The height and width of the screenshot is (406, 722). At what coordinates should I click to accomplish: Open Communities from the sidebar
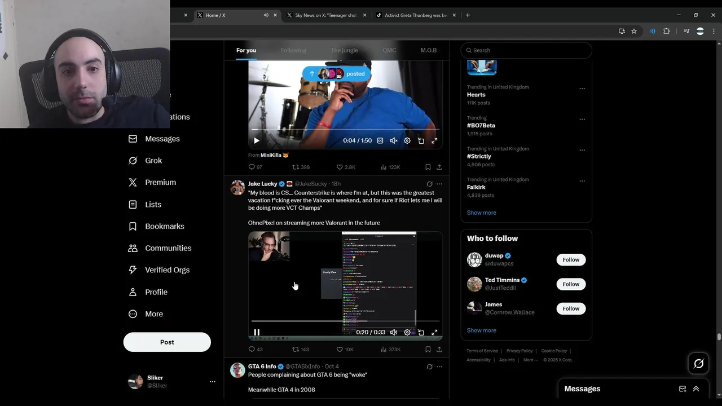tap(160, 248)
